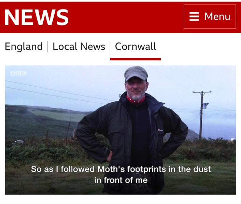Select the Cornwall tab
This screenshot has height=204, width=241.
(x=136, y=46)
